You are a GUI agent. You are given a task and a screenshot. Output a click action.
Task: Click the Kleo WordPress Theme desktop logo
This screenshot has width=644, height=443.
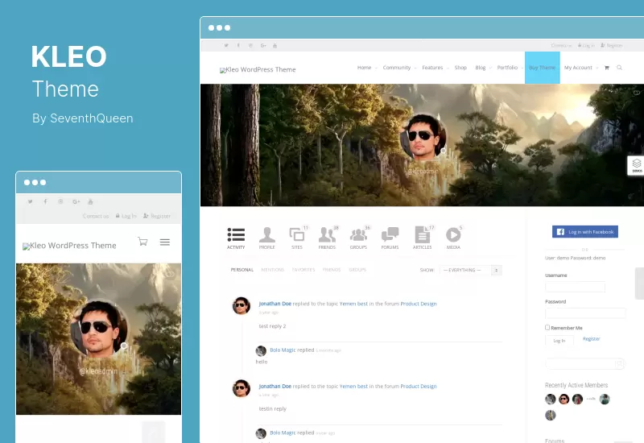click(x=258, y=69)
